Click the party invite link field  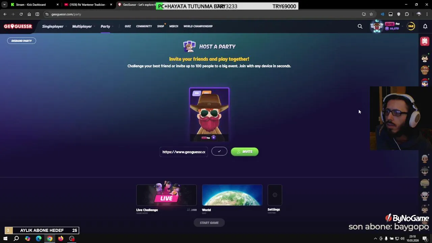click(184, 152)
